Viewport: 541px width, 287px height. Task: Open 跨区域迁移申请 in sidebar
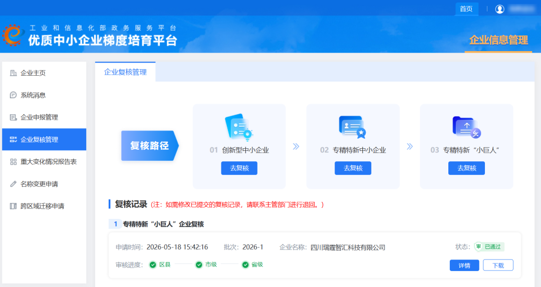coord(44,206)
